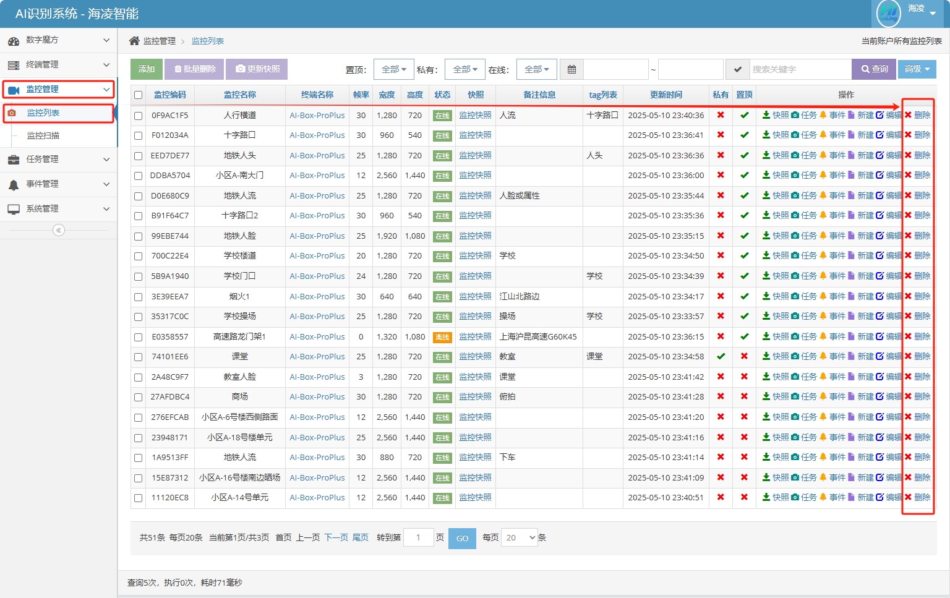Click the home icon in the breadcrumb

134,41
